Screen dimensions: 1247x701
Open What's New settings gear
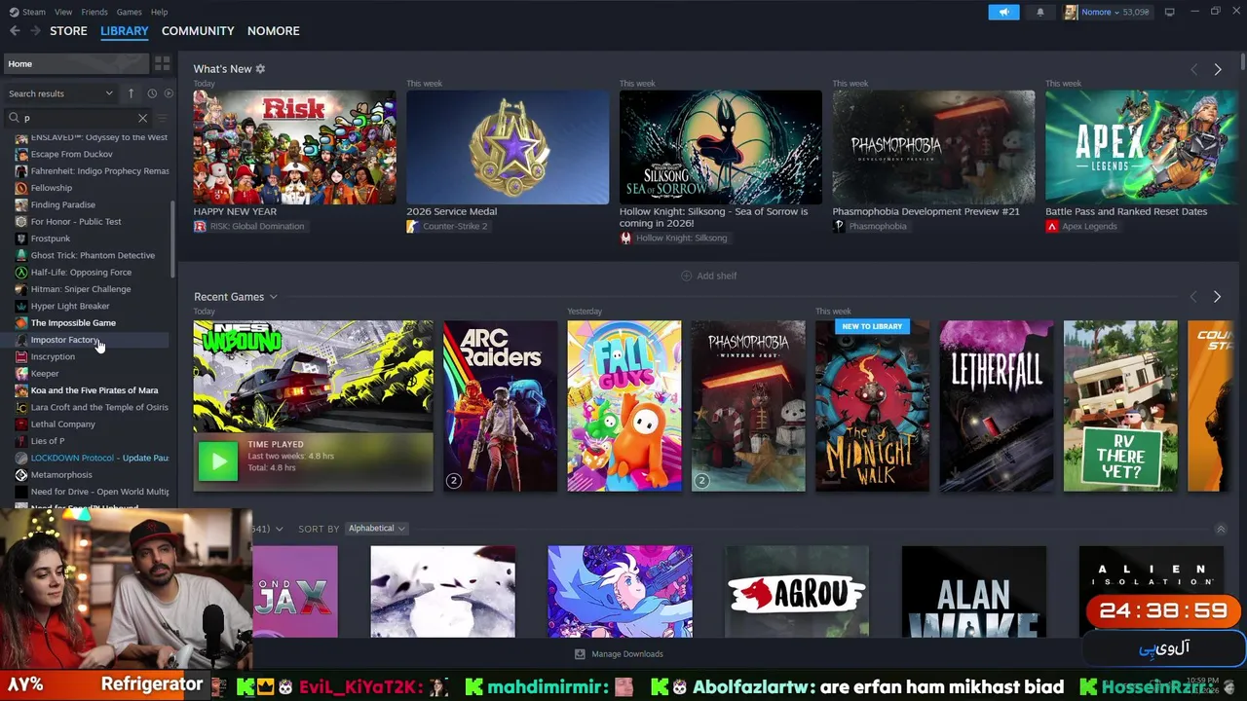coord(260,69)
